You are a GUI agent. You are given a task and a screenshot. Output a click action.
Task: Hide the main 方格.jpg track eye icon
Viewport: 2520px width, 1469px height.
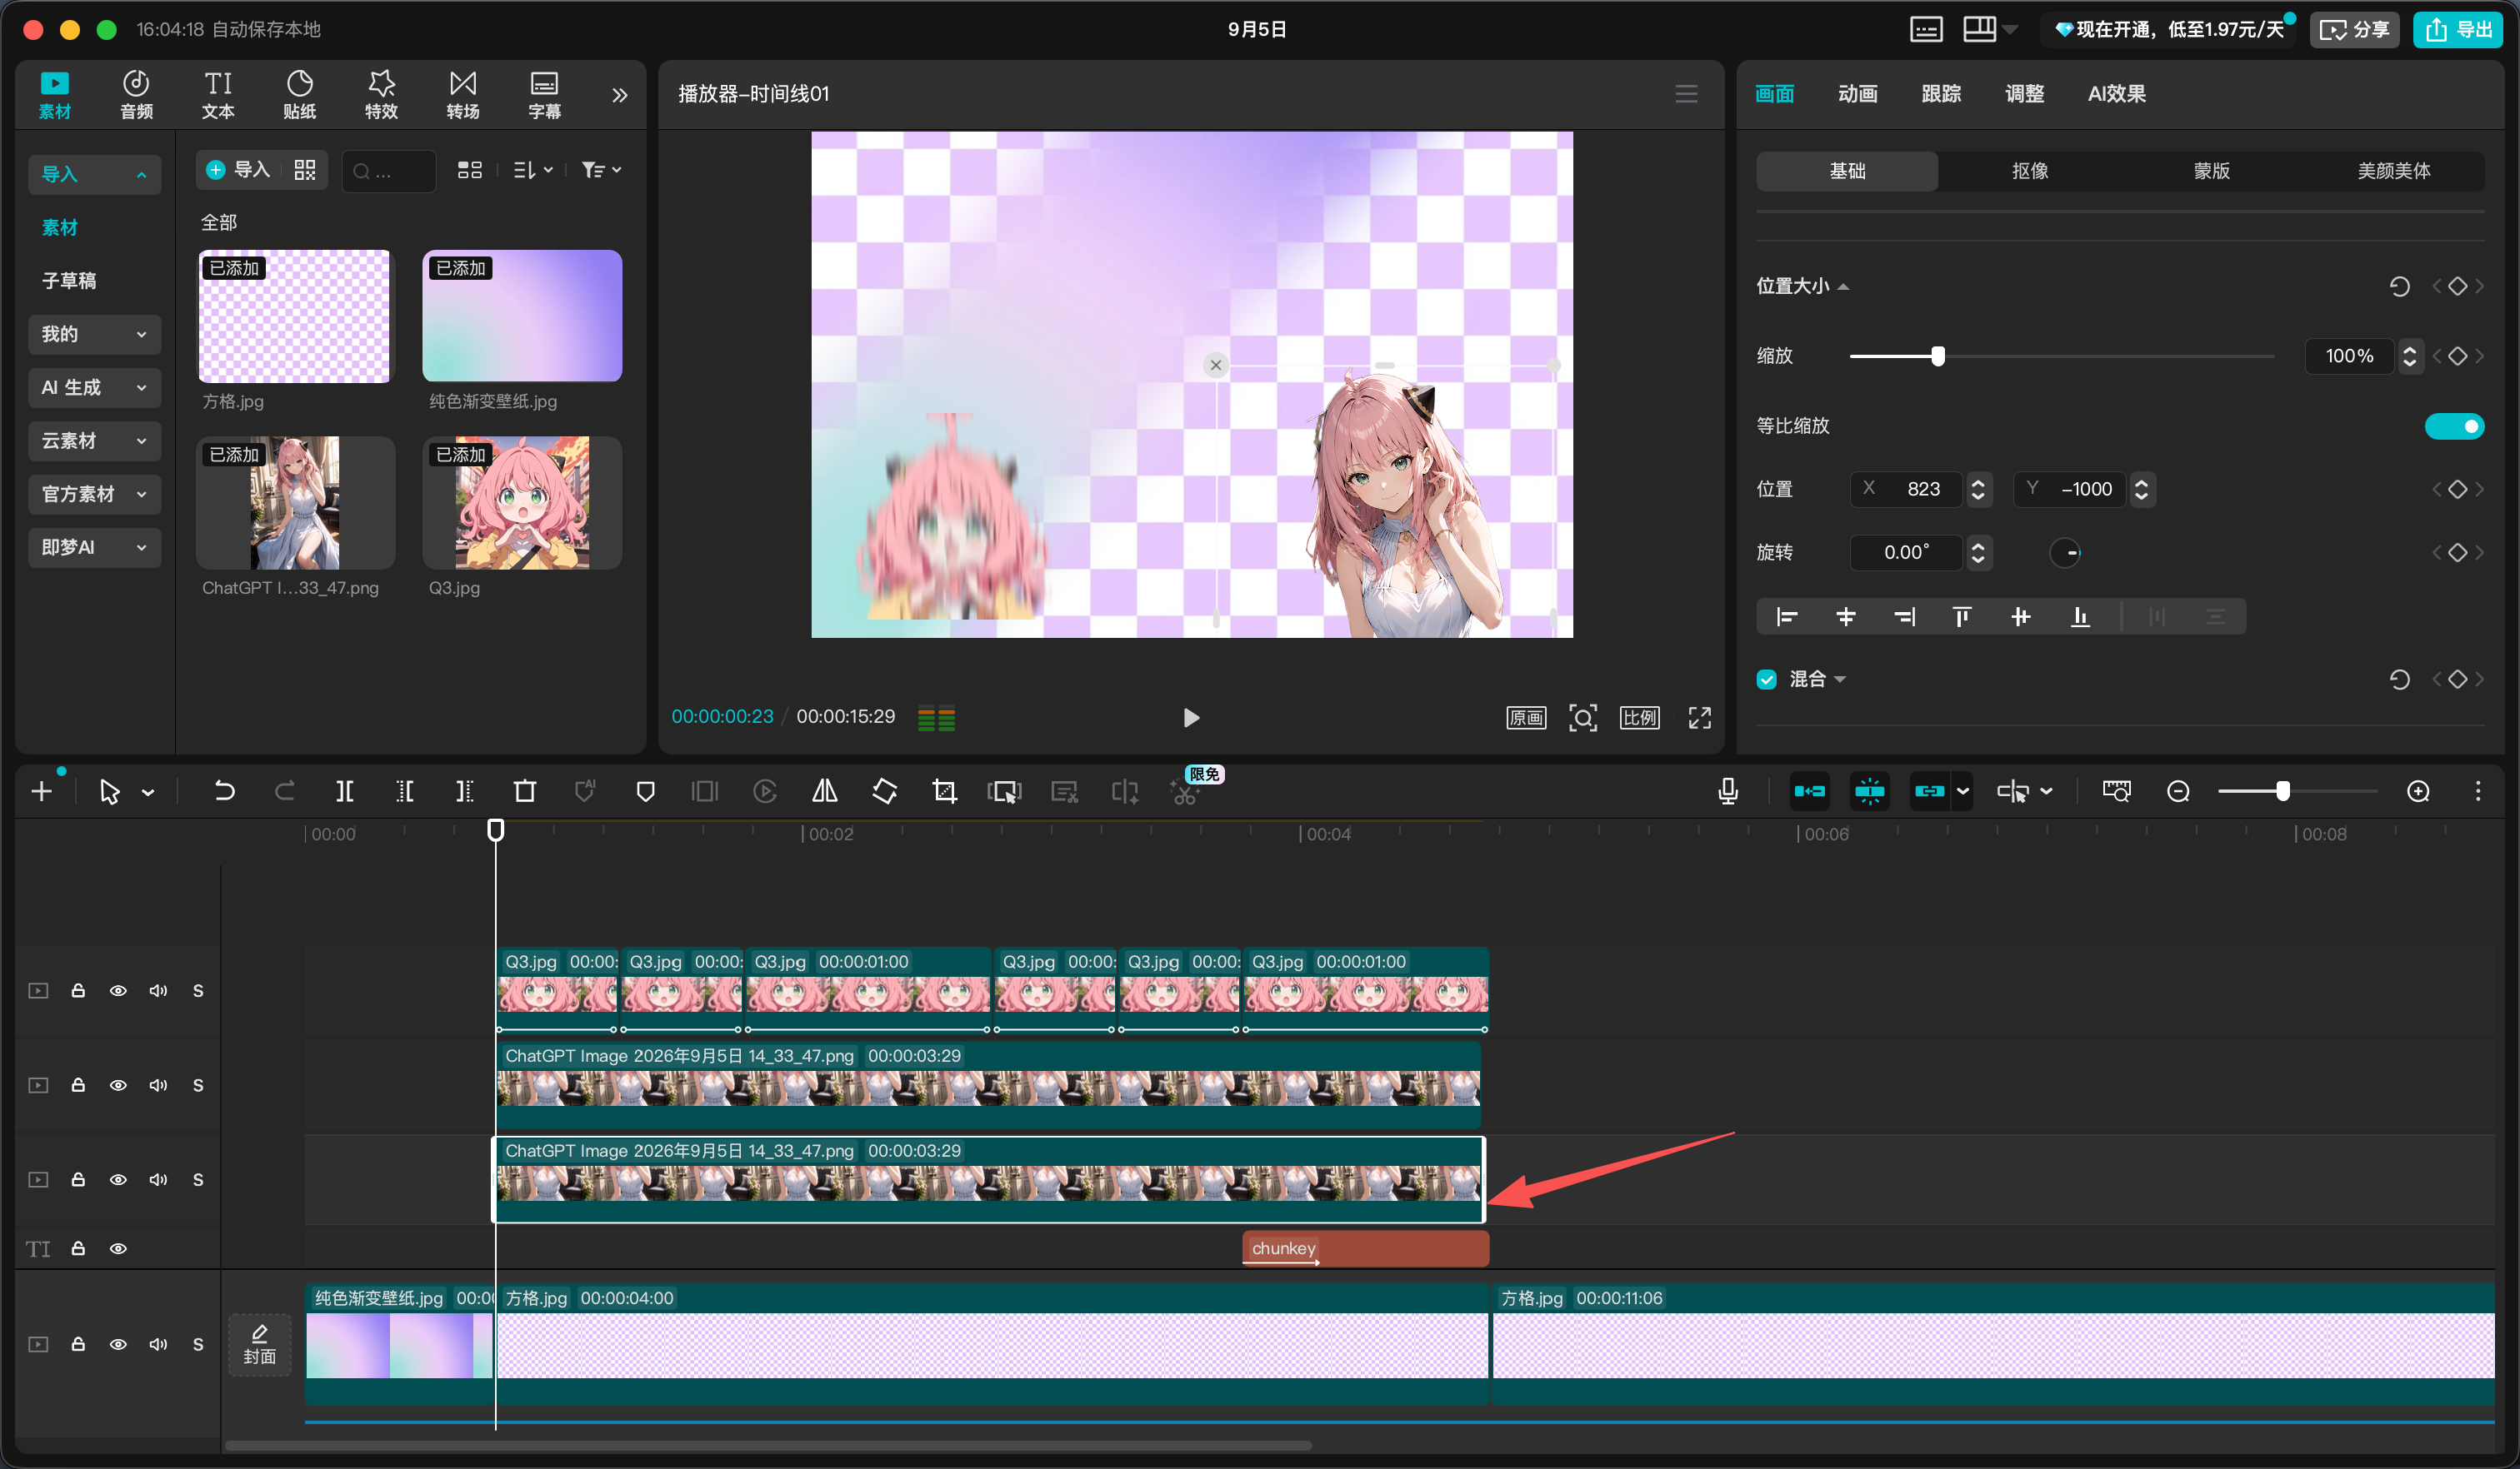point(118,1344)
